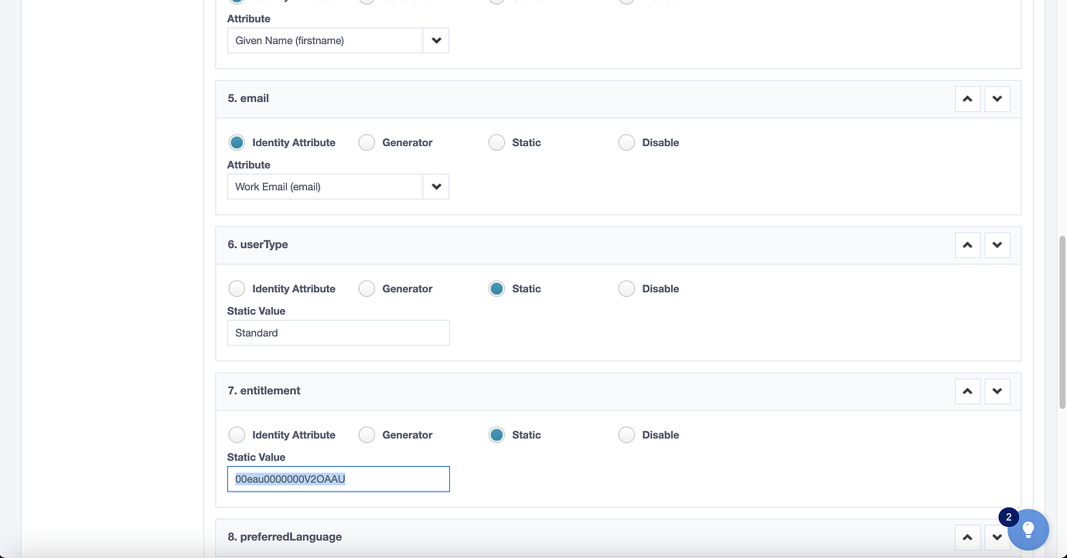Select Identity Attribute for userType
This screenshot has width=1067, height=558.
[237, 288]
